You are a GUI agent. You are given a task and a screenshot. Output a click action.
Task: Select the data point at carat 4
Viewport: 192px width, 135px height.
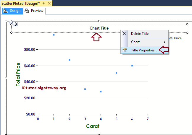coord(101,92)
